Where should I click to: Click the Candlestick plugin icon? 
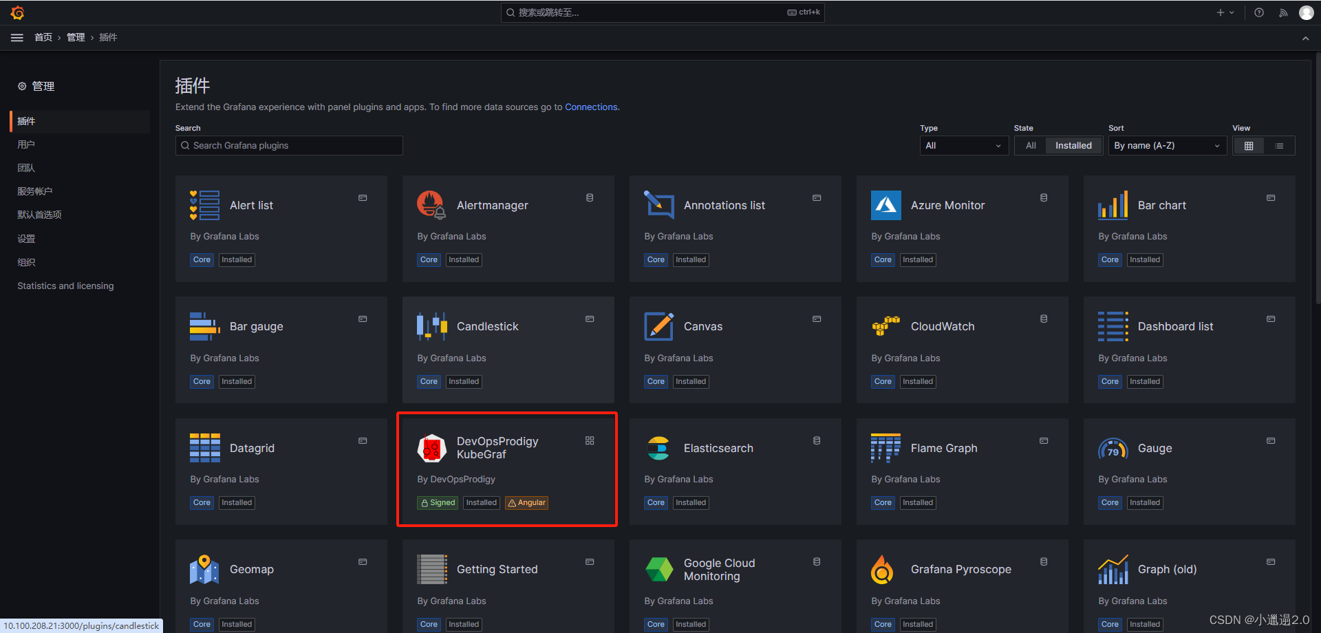(x=432, y=326)
